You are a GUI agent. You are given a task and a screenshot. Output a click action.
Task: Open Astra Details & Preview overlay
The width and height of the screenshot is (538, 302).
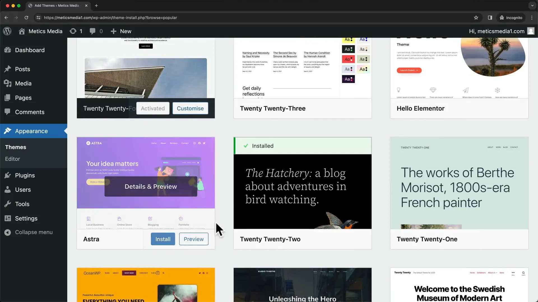pyautogui.click(x=151, y=187)
